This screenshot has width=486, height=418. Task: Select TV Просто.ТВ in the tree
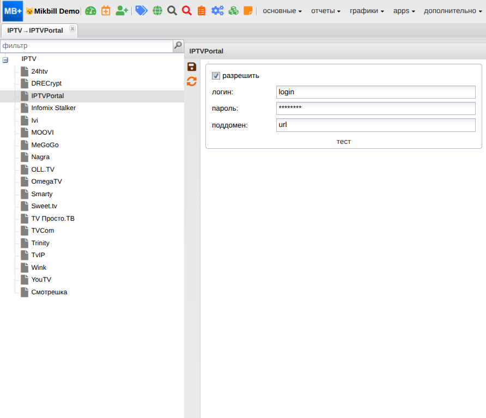coord(53,219)
